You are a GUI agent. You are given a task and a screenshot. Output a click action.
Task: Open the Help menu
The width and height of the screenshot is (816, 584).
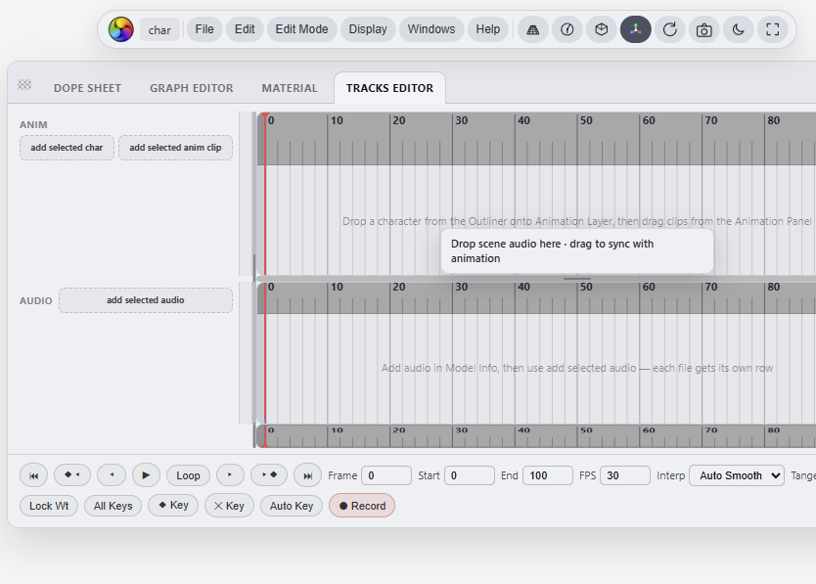click(x=488, y=29)
